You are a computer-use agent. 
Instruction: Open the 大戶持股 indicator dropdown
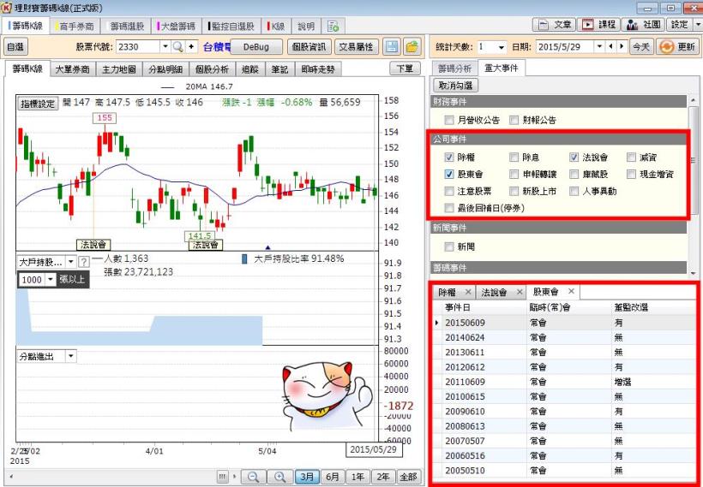71,262
